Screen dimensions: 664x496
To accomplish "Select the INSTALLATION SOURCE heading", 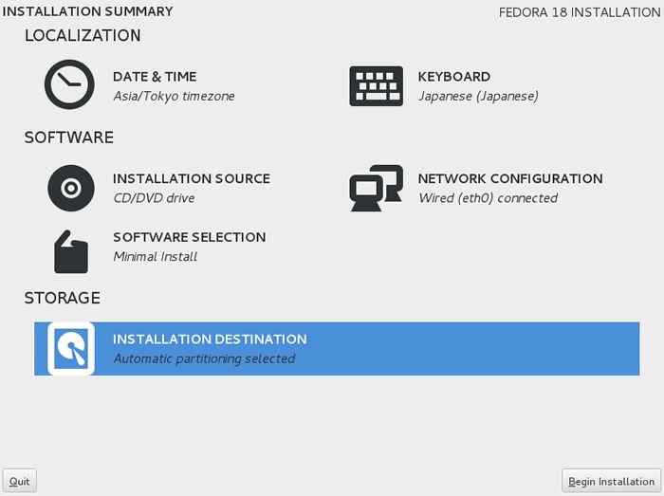I will [x=192, y=178].
